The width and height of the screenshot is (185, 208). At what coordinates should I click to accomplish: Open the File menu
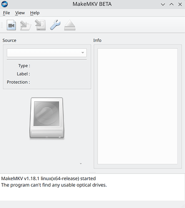(6, 13)
